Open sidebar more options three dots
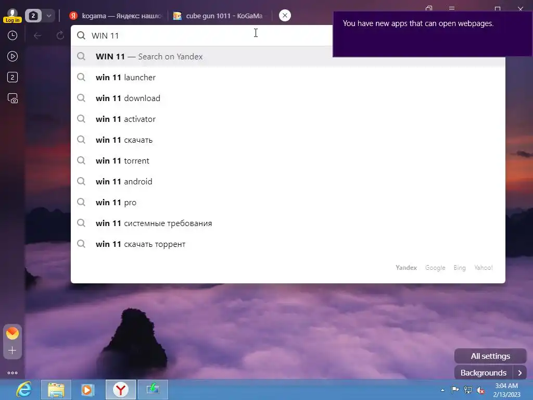This screenshot has height=400, width=533. (12, 373)
